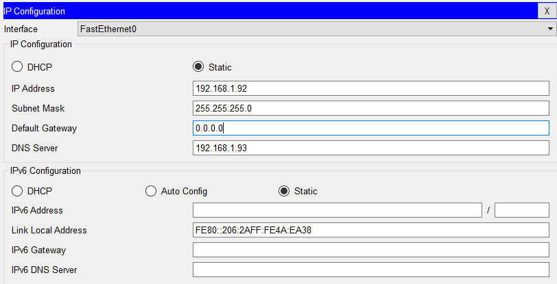Viewport: 557px width, 284px height.
Task: Select DHCP under IPv6 Configuration
Action: (x=32, y=191)
